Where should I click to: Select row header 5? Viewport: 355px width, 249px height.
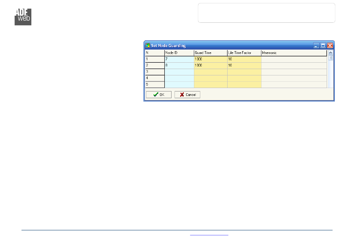(155, 85)
